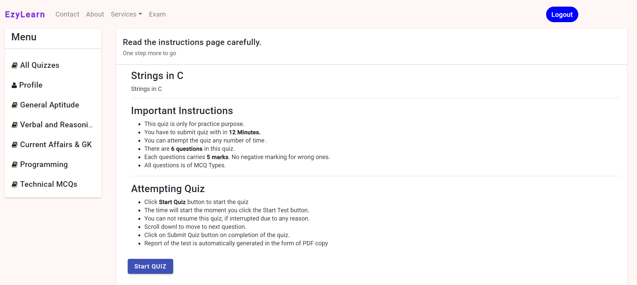Image resolution: width=637 pixels, height=285 pixels.
Task: Click the book icon beside Current Affairs & GK
Action: [x=14, y=144]
